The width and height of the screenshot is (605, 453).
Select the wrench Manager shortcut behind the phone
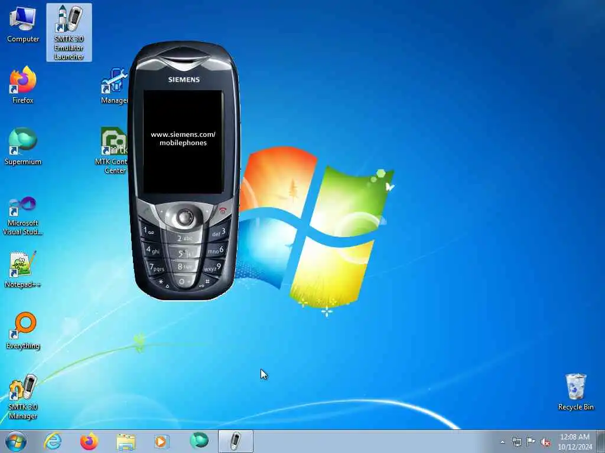click(114, 86)
